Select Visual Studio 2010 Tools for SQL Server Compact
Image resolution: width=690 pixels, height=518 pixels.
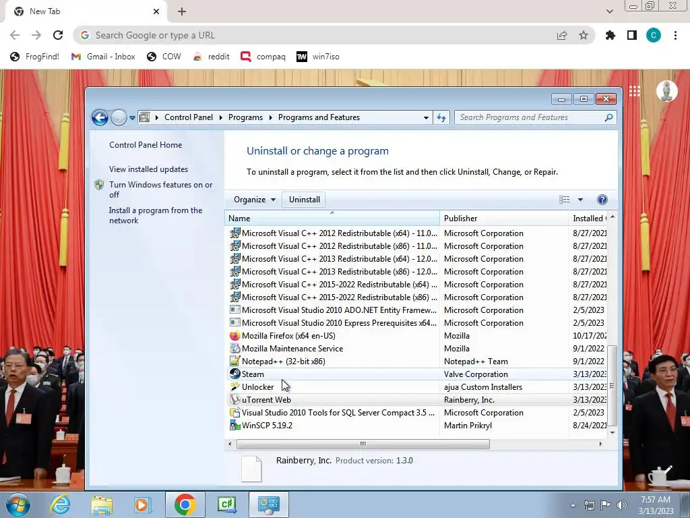tap(417, 413)
